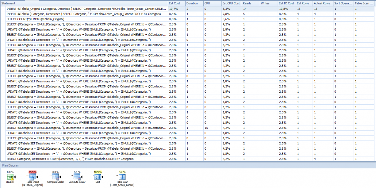This screenshot has width=376, height=188.
Task: Click Compute Scalar icon adjacent to Table Insert
Action: point(56,177)
